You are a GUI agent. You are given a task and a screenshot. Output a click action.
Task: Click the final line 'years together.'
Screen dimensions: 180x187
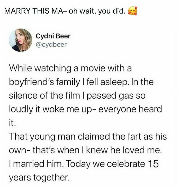pos(39,178)
